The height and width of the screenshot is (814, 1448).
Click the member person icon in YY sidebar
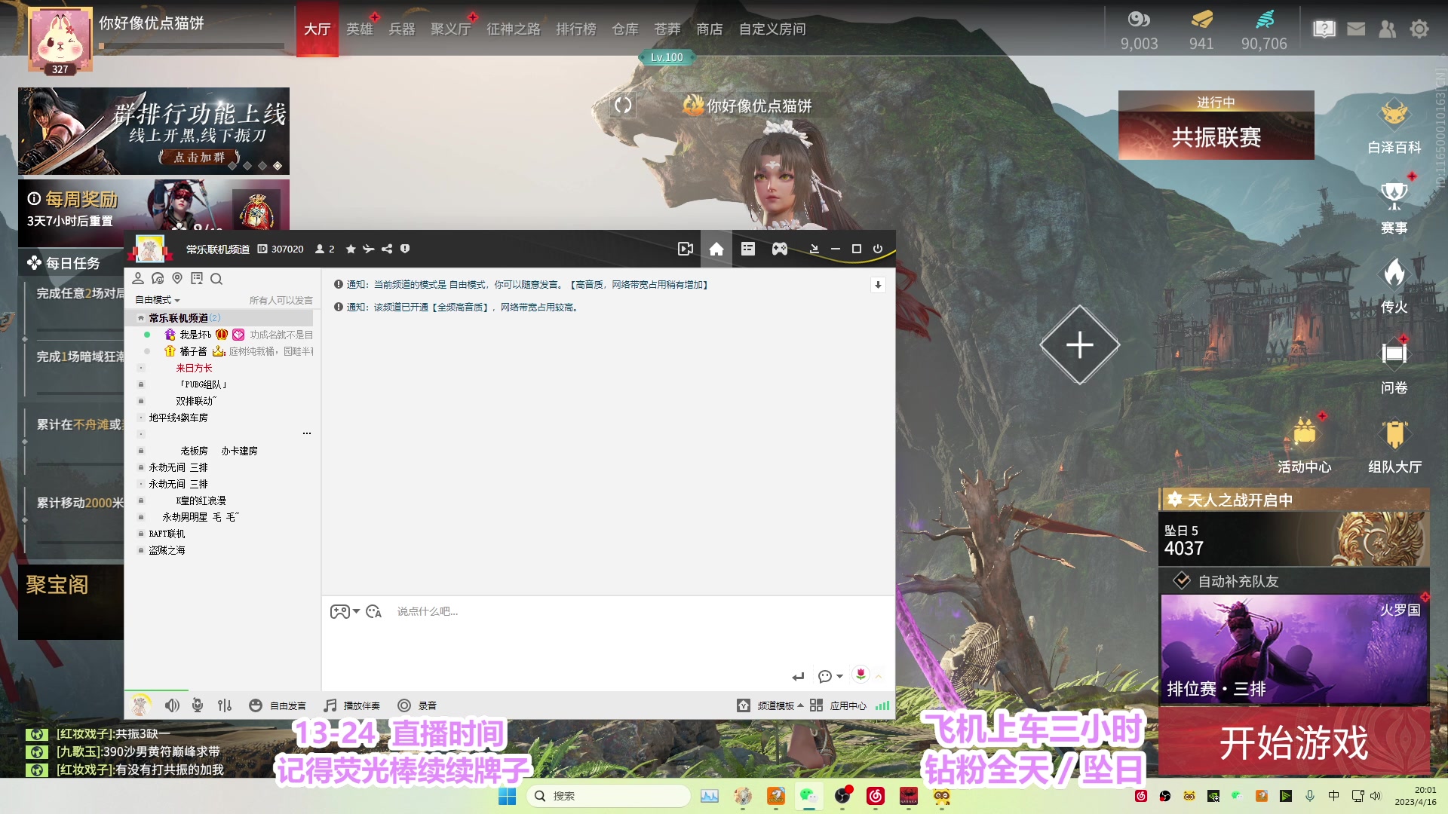click(138, 278)
